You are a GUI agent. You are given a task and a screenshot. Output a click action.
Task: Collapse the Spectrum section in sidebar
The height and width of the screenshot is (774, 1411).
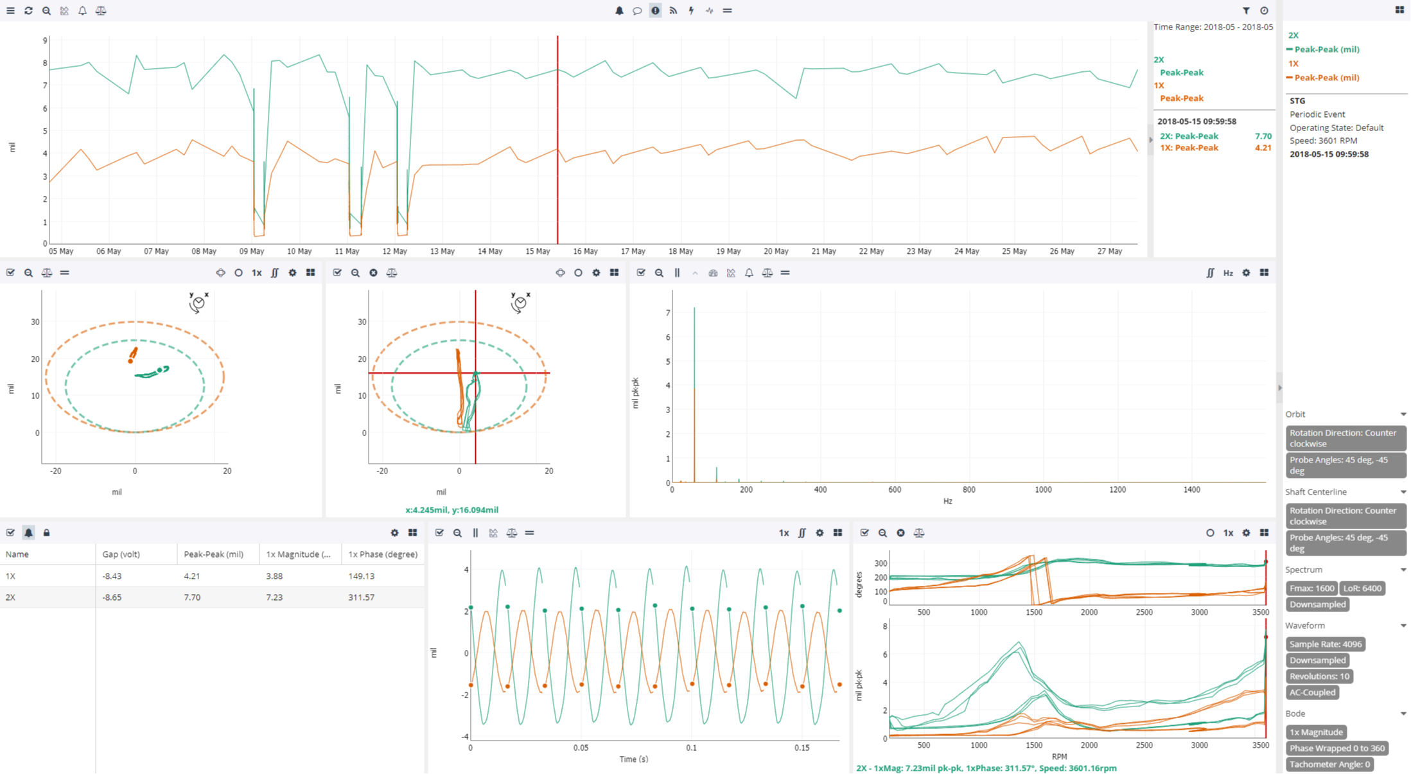[1403, 570]
